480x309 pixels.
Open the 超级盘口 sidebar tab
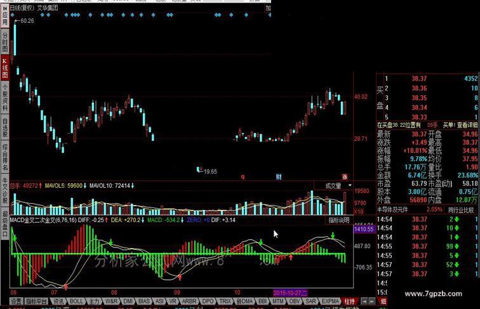5,223
